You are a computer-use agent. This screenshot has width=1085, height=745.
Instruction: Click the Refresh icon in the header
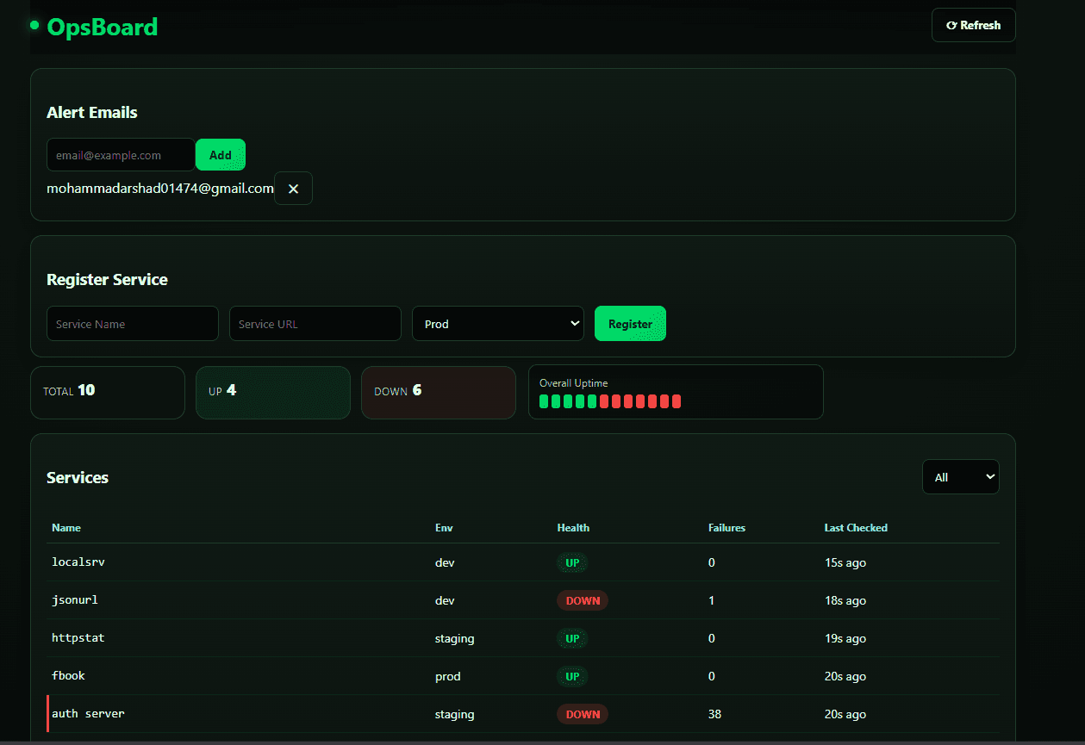click(x=955, y=24)
